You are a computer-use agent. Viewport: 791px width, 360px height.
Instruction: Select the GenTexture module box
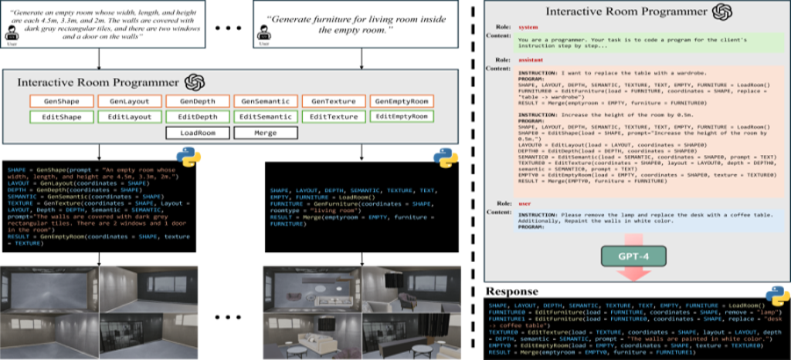click(334, 101)
